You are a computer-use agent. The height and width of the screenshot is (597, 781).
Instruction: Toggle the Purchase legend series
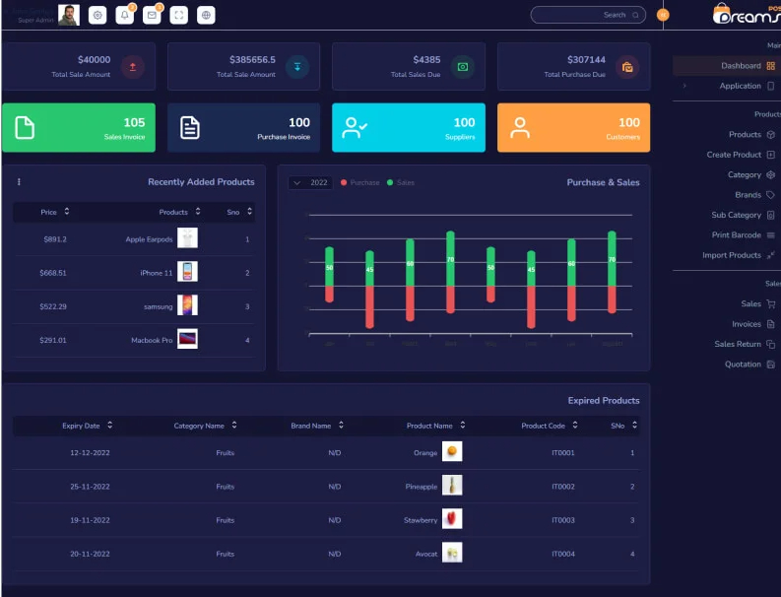(360, 182)
